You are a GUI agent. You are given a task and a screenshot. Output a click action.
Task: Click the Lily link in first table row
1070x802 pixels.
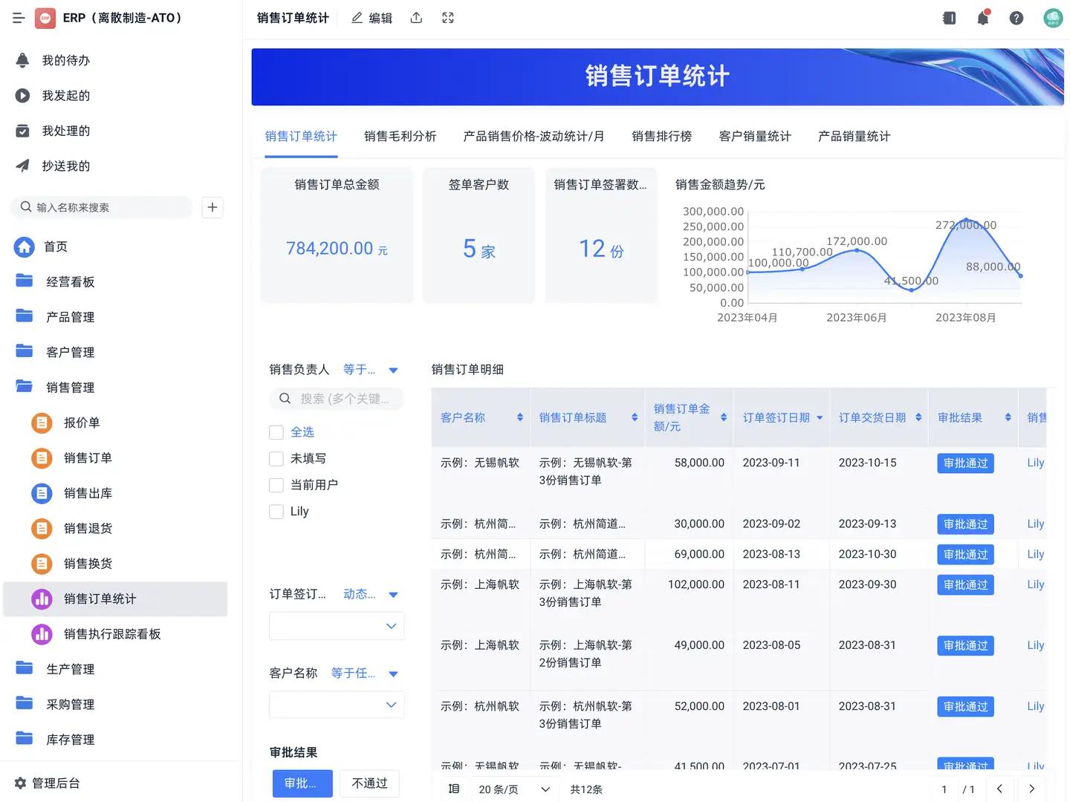(x=1035, y=462)
